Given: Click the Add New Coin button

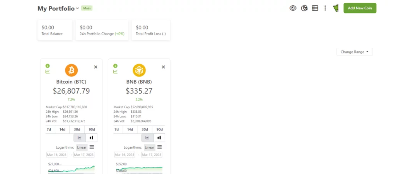Looking at the screenshot, I should click(360, 8).
